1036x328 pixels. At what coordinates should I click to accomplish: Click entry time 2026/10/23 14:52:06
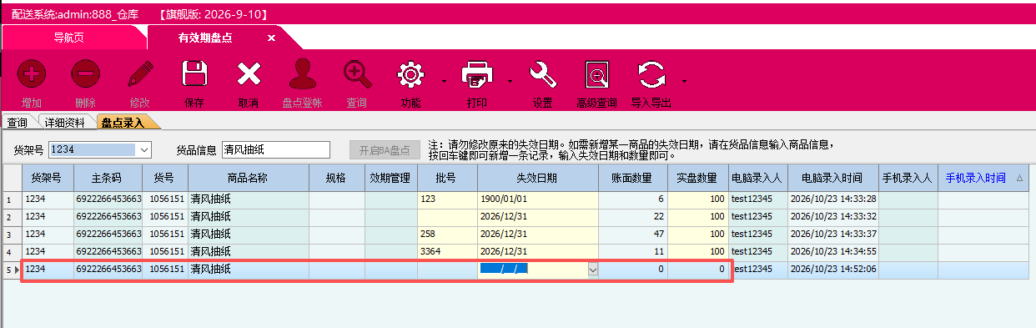(832, 270)
